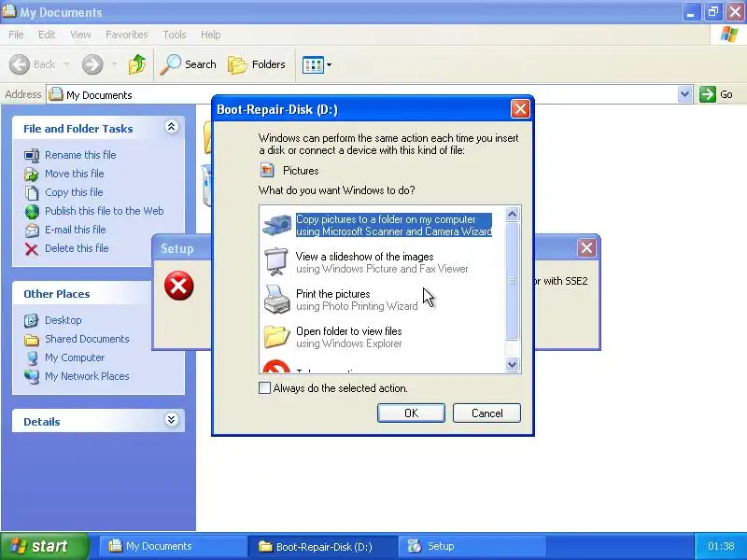Click Cancel in Boot-Repair-Disk dialog
The image size is (747, 560).
[486, 413]
